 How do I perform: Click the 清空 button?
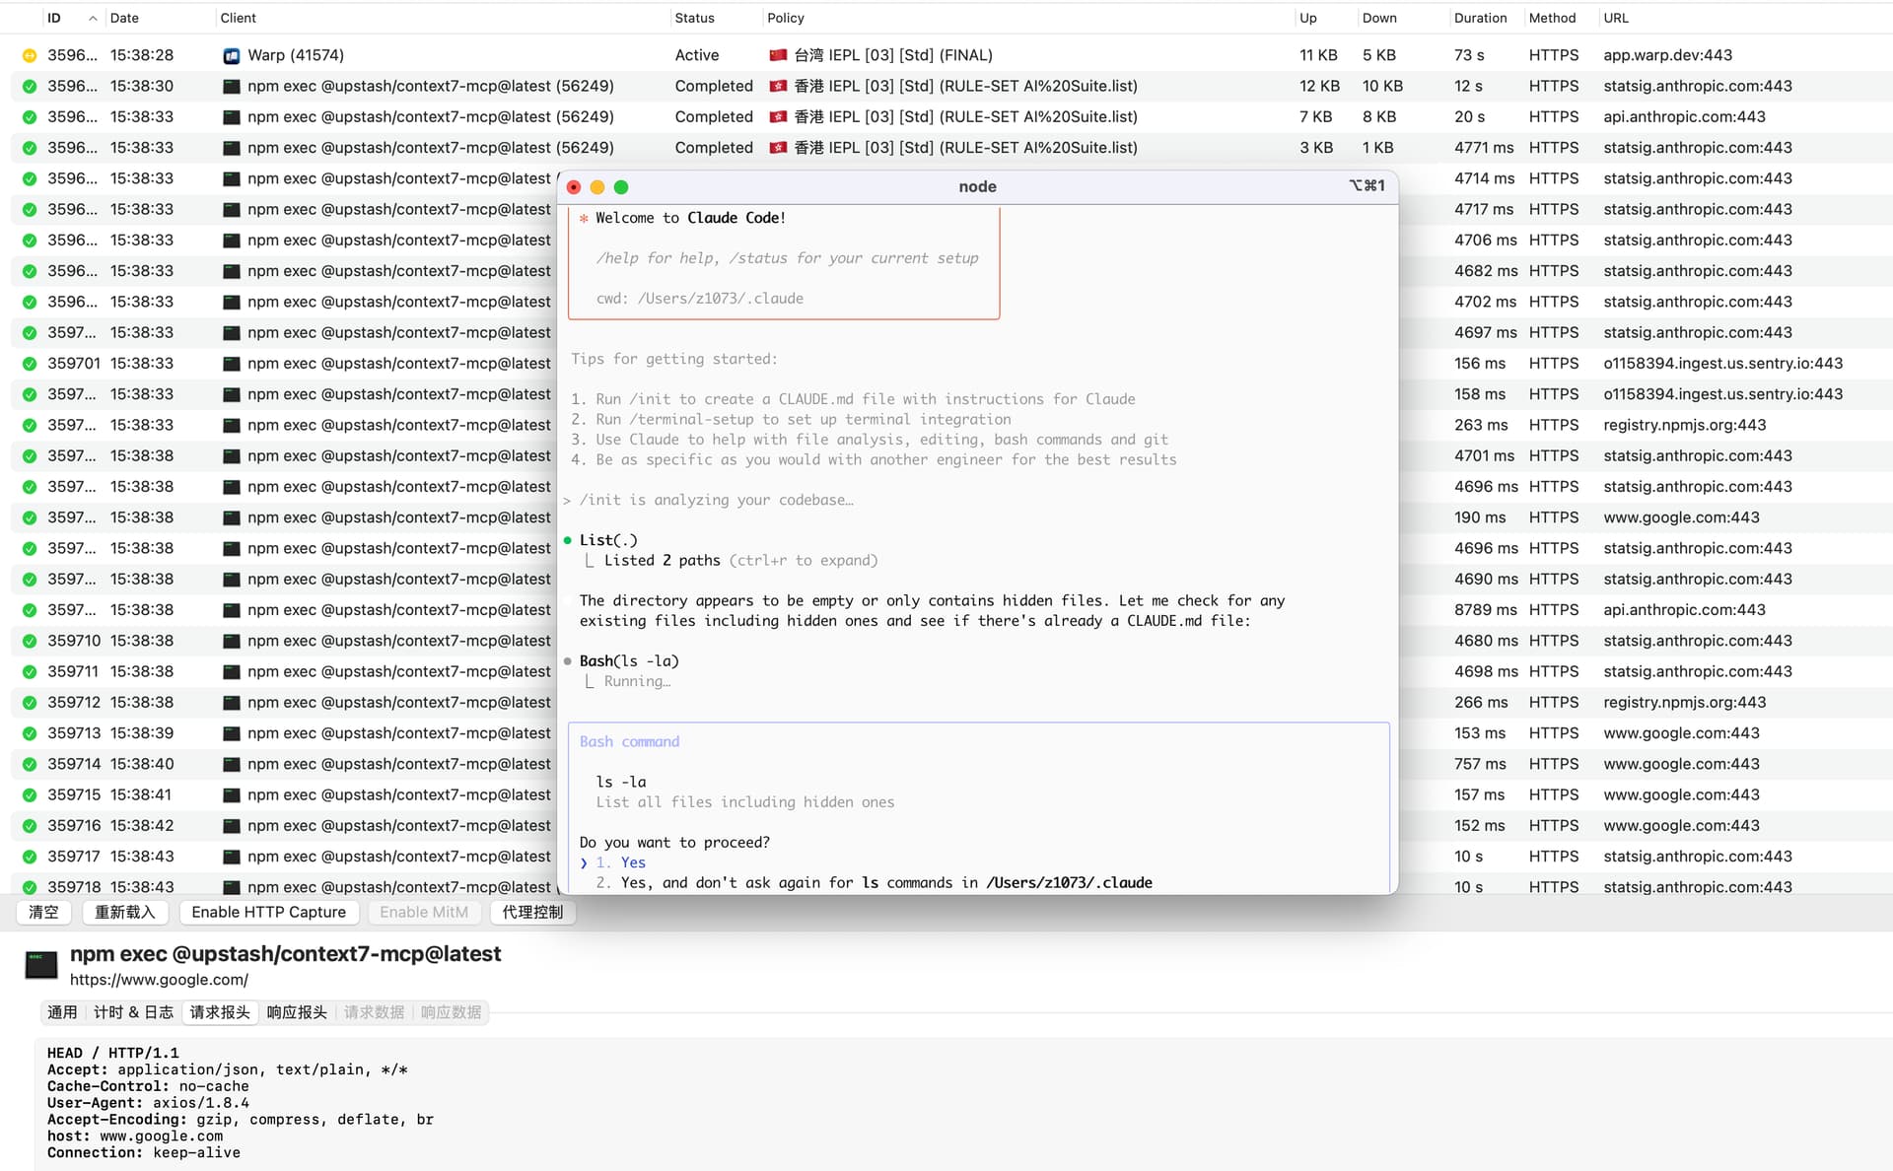[x=43, y=913]
